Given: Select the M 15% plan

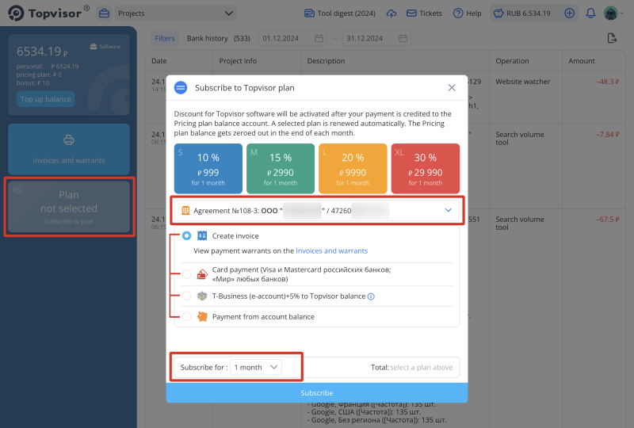Looking at the screenshot, I should click(281, 169).
